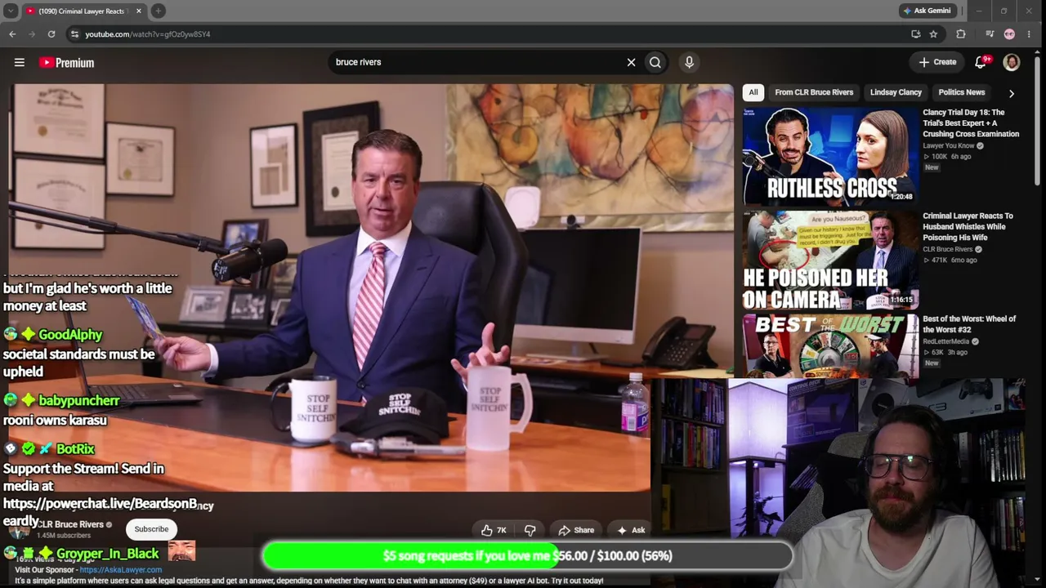
Task: Share the video
Action: tap(576, 530)
